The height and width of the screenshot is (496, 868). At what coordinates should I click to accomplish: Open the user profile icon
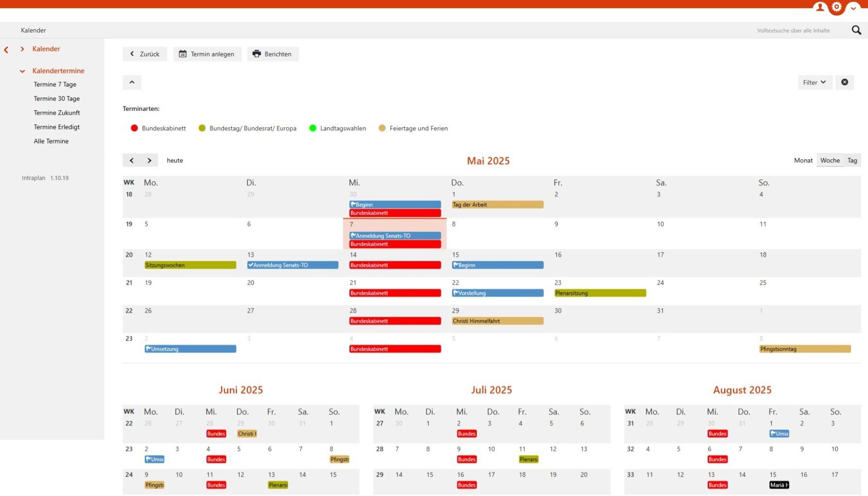(x=820, y=7)
